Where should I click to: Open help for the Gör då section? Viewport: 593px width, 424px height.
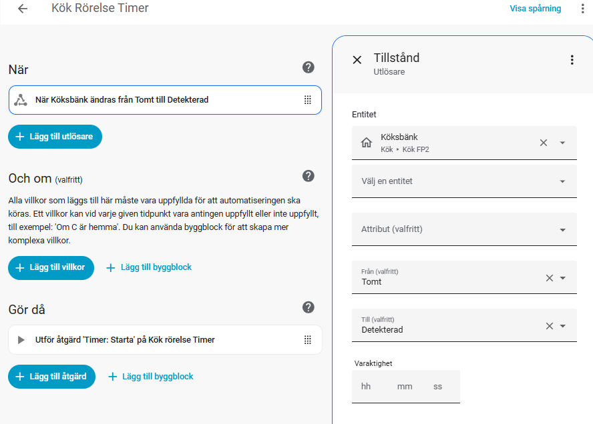[308, 307]
